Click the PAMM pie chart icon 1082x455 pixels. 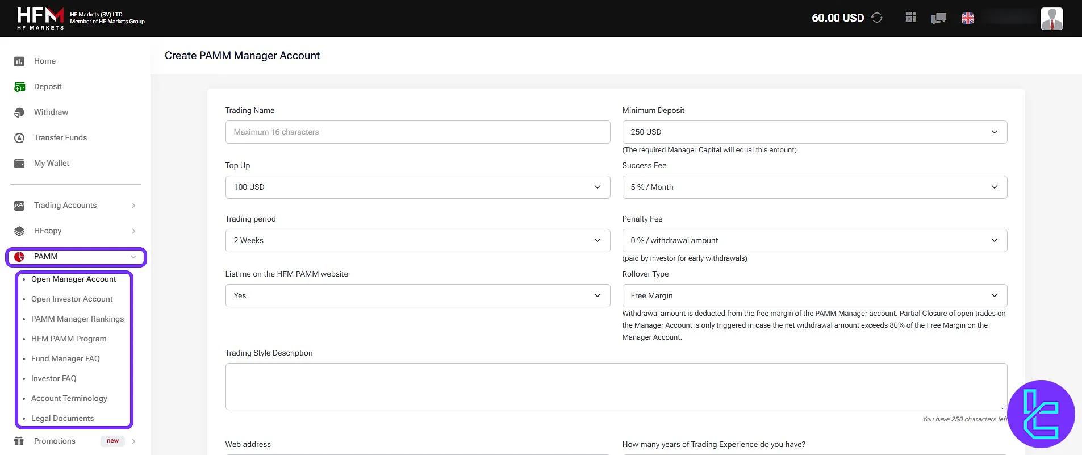click(x=19, y=257)
